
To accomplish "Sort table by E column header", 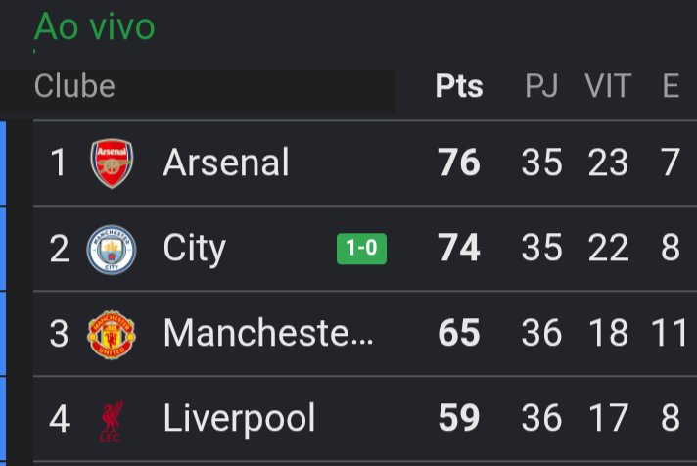I will pyautogui.click(x=671, y=86).
